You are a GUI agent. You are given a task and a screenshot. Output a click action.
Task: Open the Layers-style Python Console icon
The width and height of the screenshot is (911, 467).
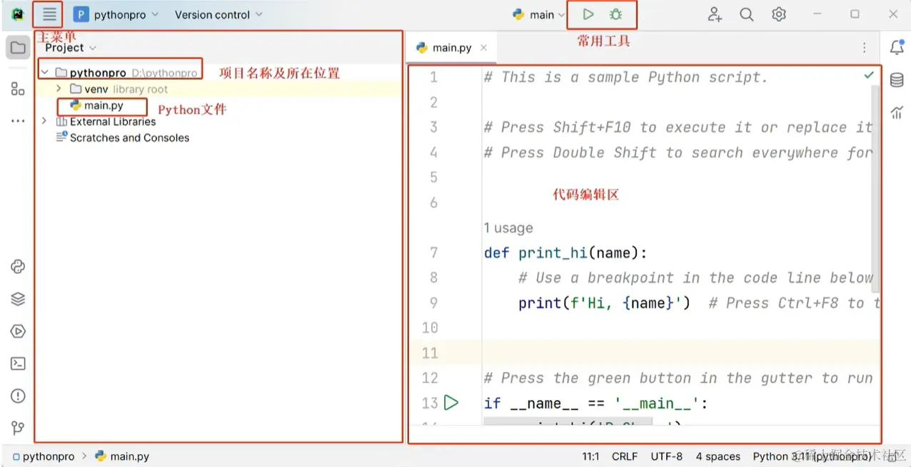18,299
